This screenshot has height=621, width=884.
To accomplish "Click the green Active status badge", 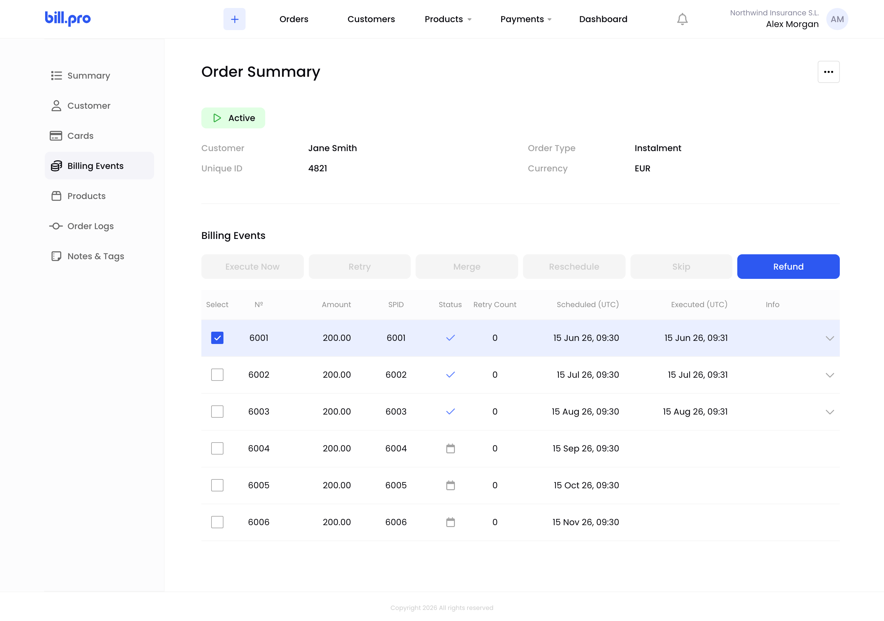I will pyautogui.click(x=233, y=118).
